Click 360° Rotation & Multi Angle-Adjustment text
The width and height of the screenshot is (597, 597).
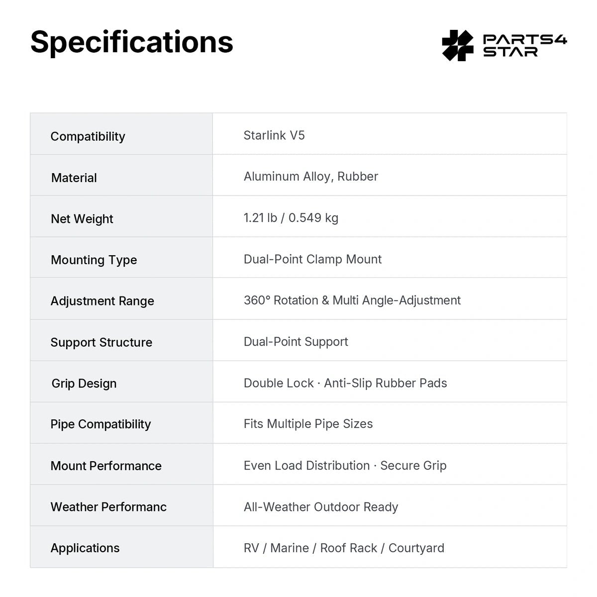(352, 300)
